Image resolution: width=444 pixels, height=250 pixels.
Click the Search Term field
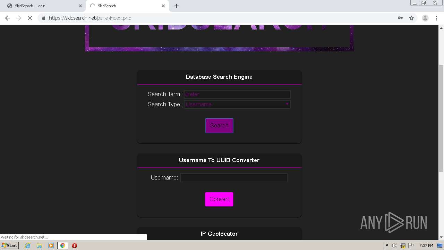[237, 94]
